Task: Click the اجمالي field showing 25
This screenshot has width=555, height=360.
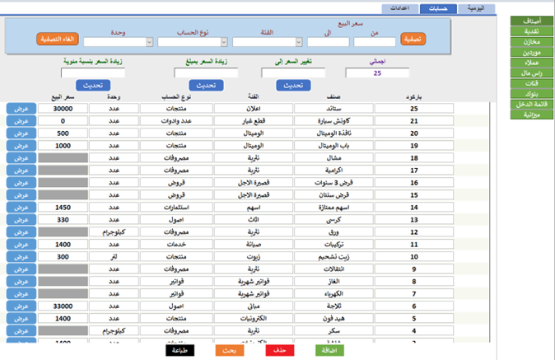Action: [x=377, y=73]
